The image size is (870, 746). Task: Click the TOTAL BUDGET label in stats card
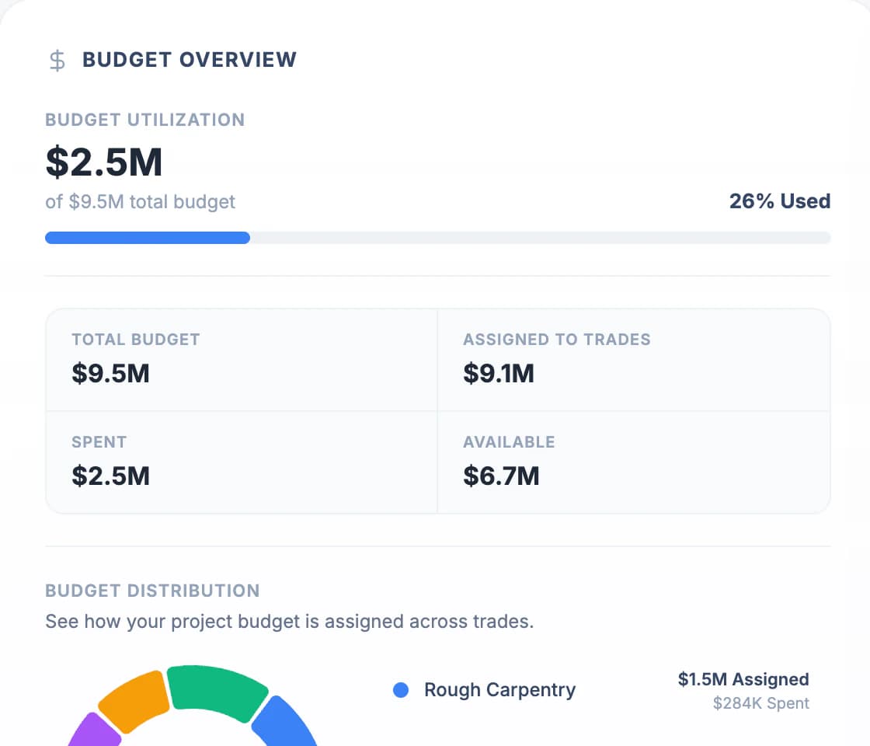pyautogui.click(x=136, y=339)
